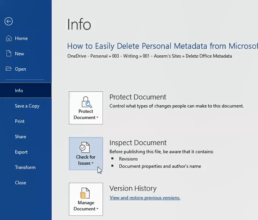This screenshot has width=258, height=220.
Task: Click the OneDrive file location path
Action: 149,56
